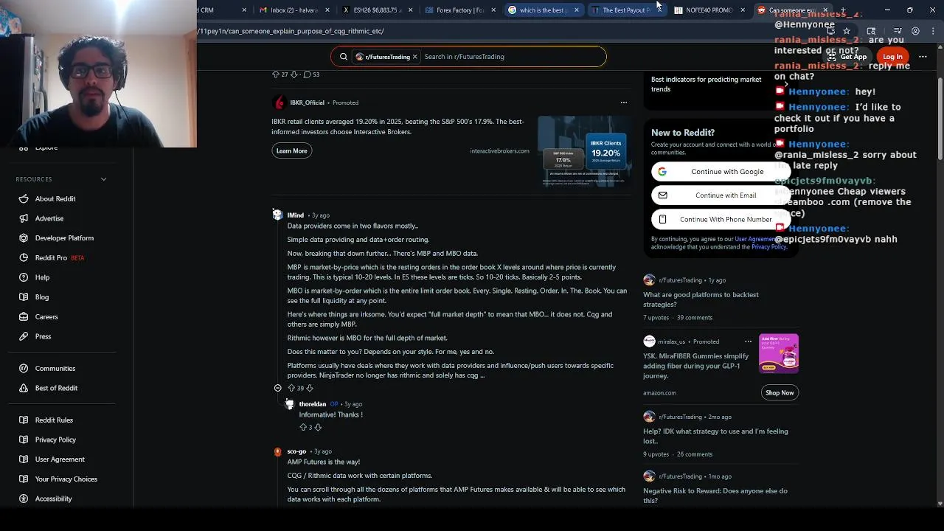Click the Get App button
The height and width of the screenshot is (531, 944).
[847, 57]
